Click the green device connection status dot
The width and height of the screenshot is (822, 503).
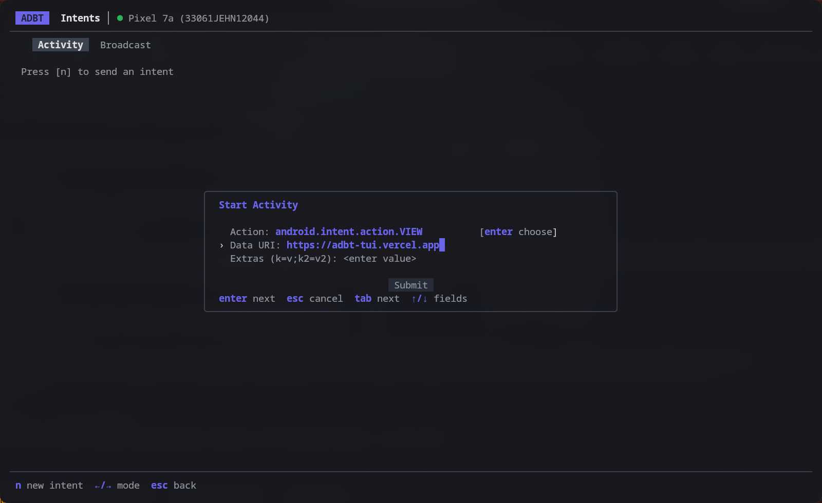click(x=120, y=18)
